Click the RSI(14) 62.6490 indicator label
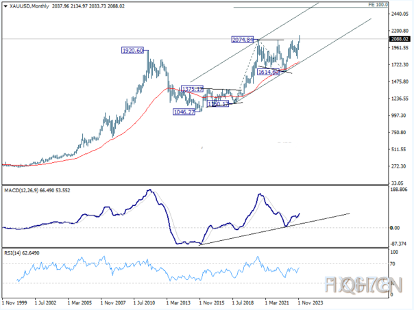414x310 pixels. coord(22,253)
